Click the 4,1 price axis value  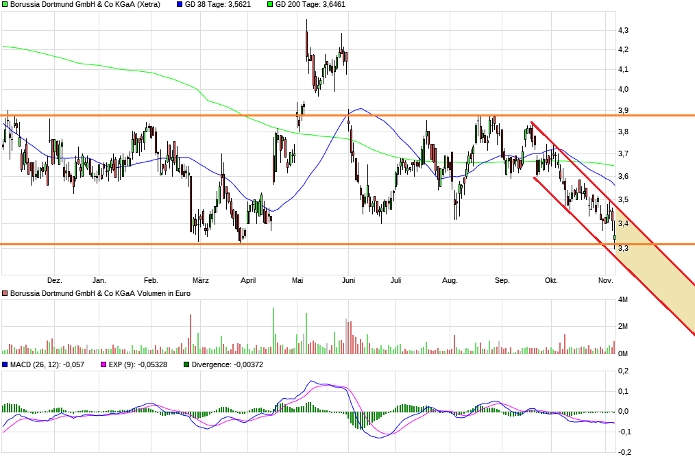tap(623, 69)
